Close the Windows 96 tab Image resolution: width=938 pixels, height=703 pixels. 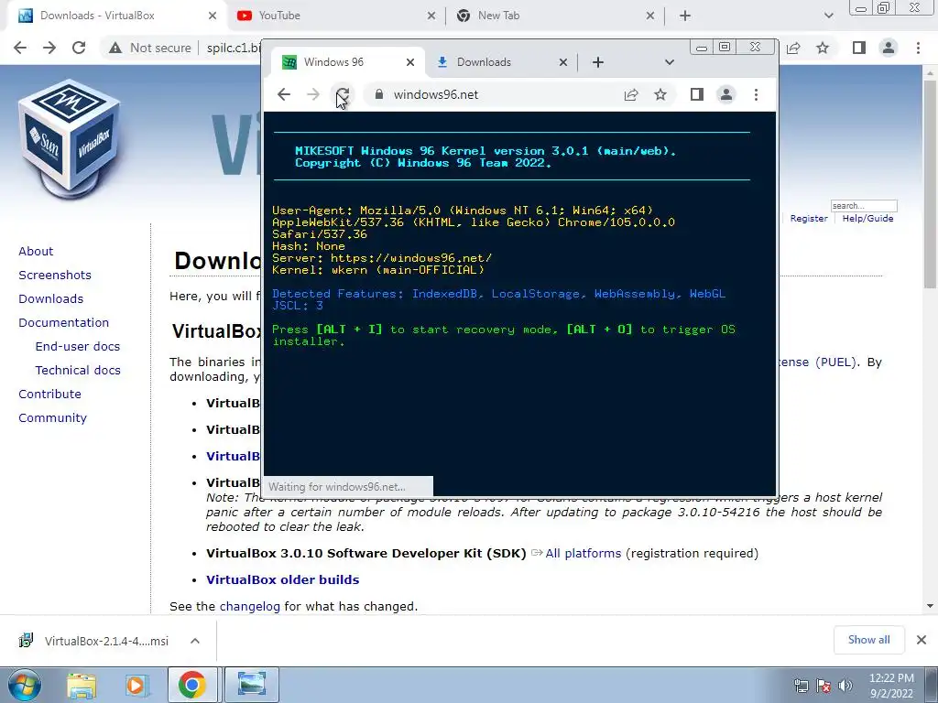(410, 62)
